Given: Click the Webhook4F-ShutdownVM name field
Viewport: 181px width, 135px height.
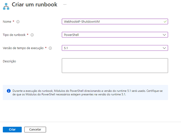Looking at the screenshot, I should tap(115, 21).
